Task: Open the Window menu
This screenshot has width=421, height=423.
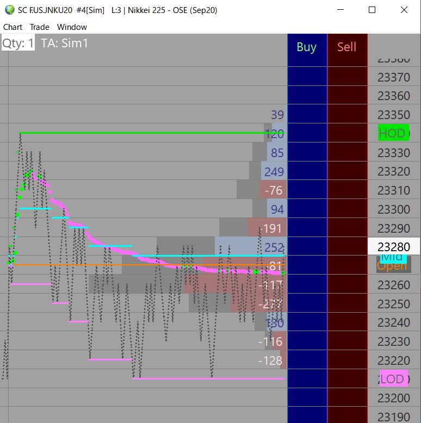Action: coord(72,27)
